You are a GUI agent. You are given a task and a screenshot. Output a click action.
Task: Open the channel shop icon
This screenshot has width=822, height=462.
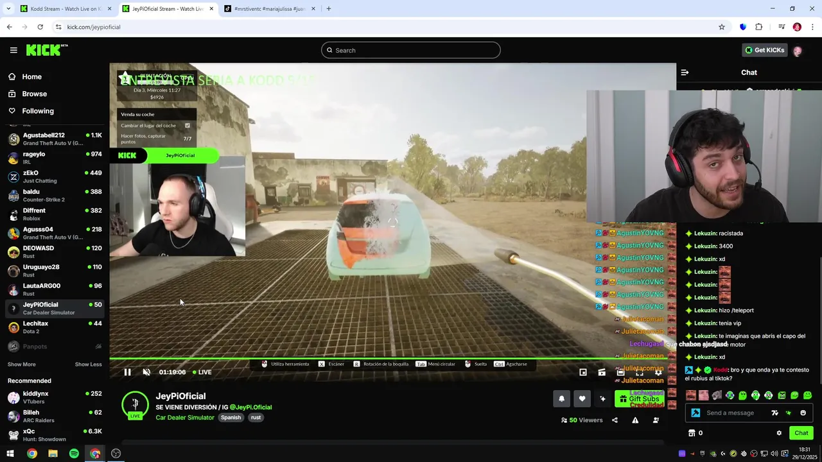pos(692,433)
